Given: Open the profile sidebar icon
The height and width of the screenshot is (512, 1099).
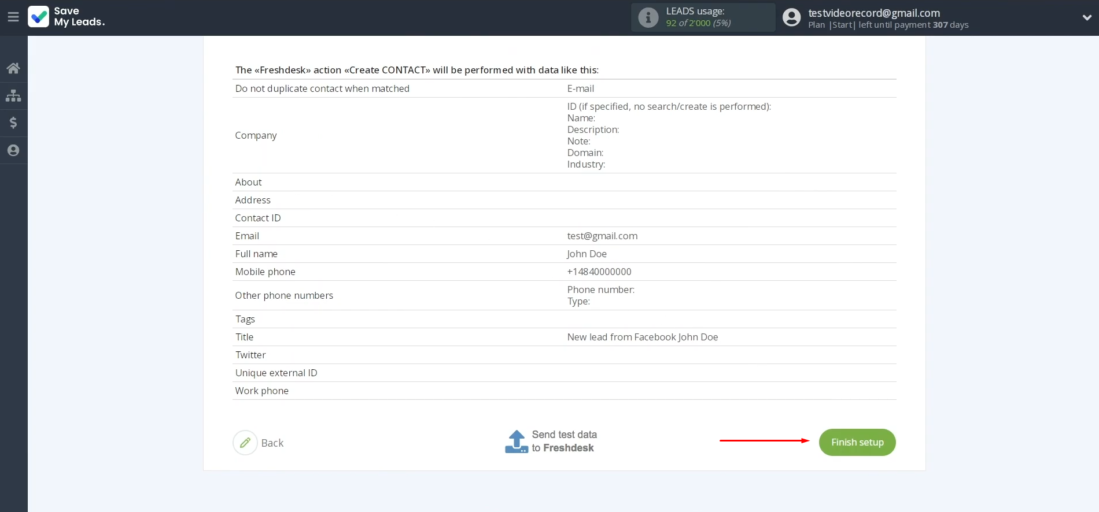Looking at the screenshot, I should 13,150.
